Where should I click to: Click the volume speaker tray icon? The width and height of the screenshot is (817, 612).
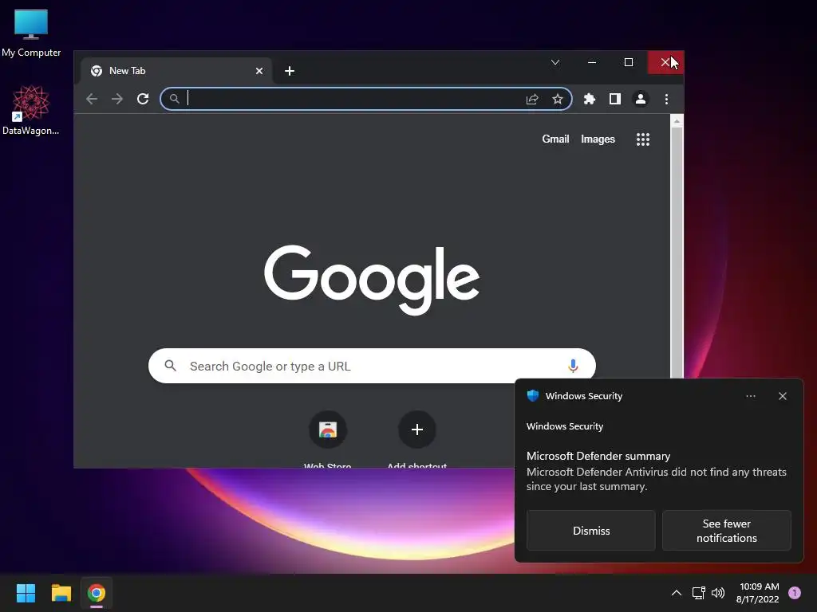(718, 593)
